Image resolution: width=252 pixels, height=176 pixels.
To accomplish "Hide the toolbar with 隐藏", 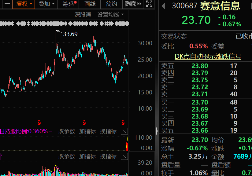I will tap(131, 4).
